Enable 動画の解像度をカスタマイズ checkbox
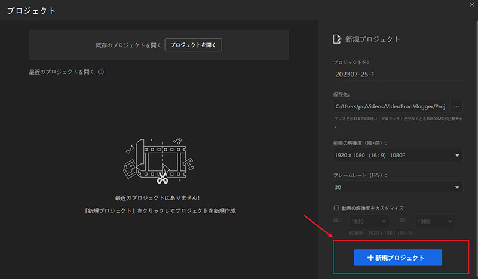 336,208
